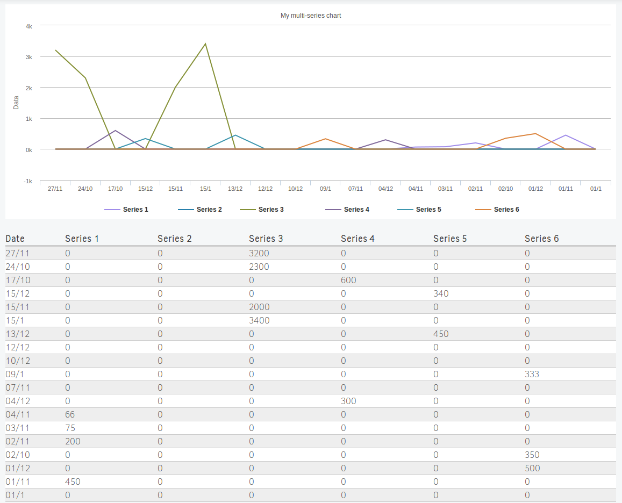This screenshot has width=622, height=503.
Task: Click the 15/1 label on the x-axis
Action: point(205,189)
